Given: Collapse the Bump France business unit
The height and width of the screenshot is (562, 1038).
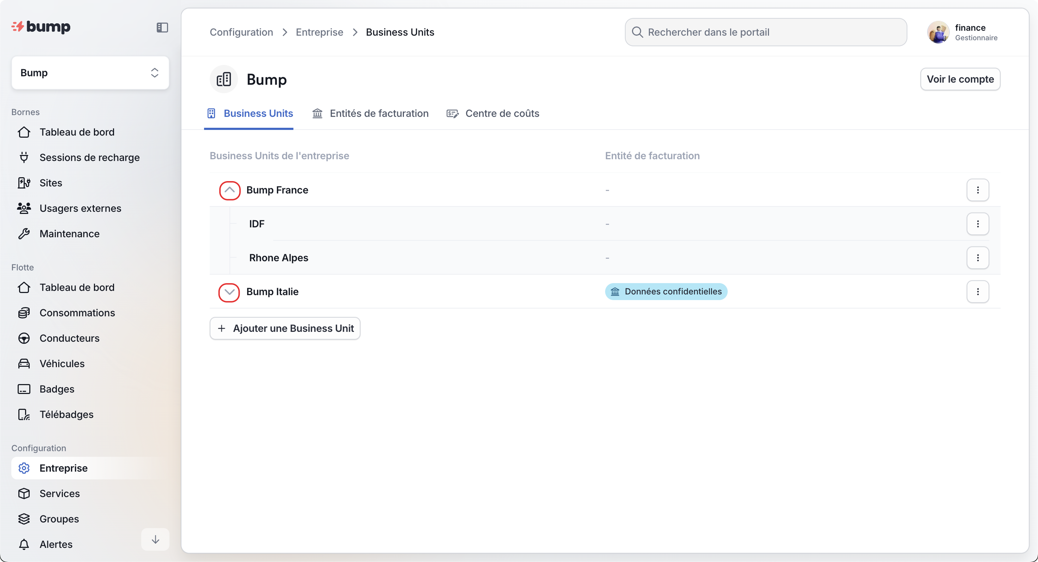Looking at the screenshot, I should pos(230,190).
